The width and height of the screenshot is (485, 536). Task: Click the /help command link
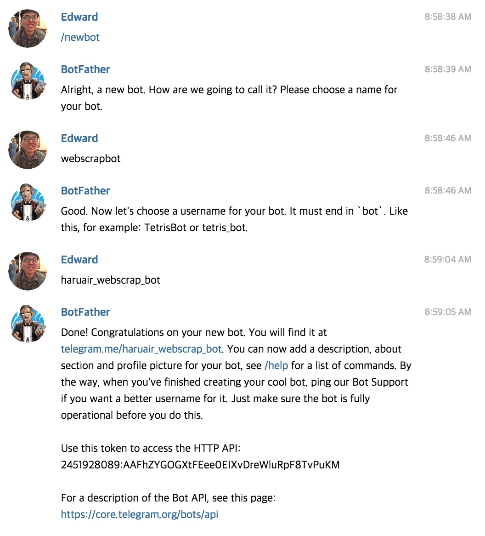[276, 365]
